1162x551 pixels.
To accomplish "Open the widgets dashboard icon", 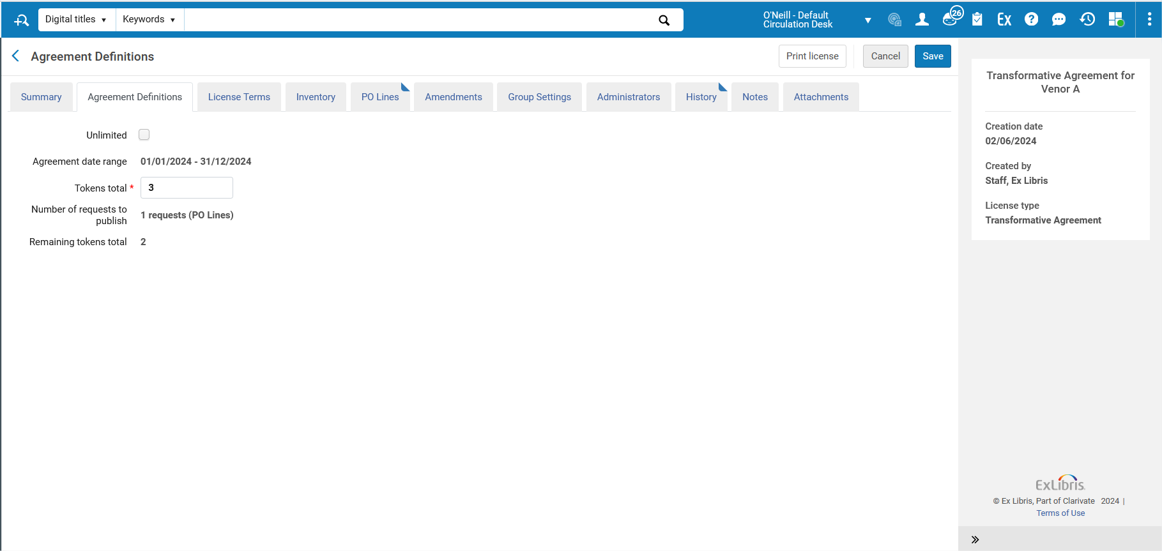I will click(1116, 20).
